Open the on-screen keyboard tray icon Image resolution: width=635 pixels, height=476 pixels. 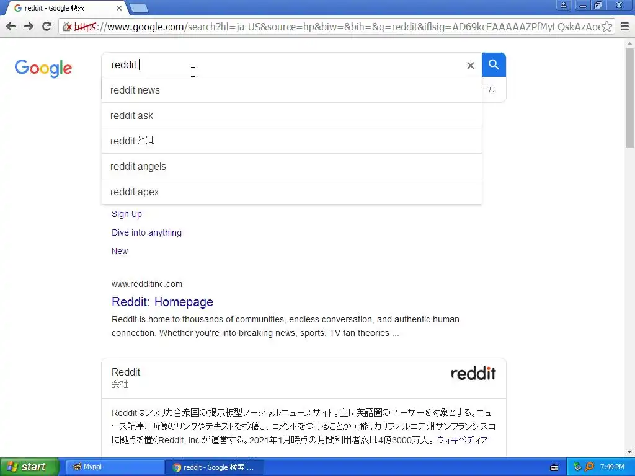(554, 467)
